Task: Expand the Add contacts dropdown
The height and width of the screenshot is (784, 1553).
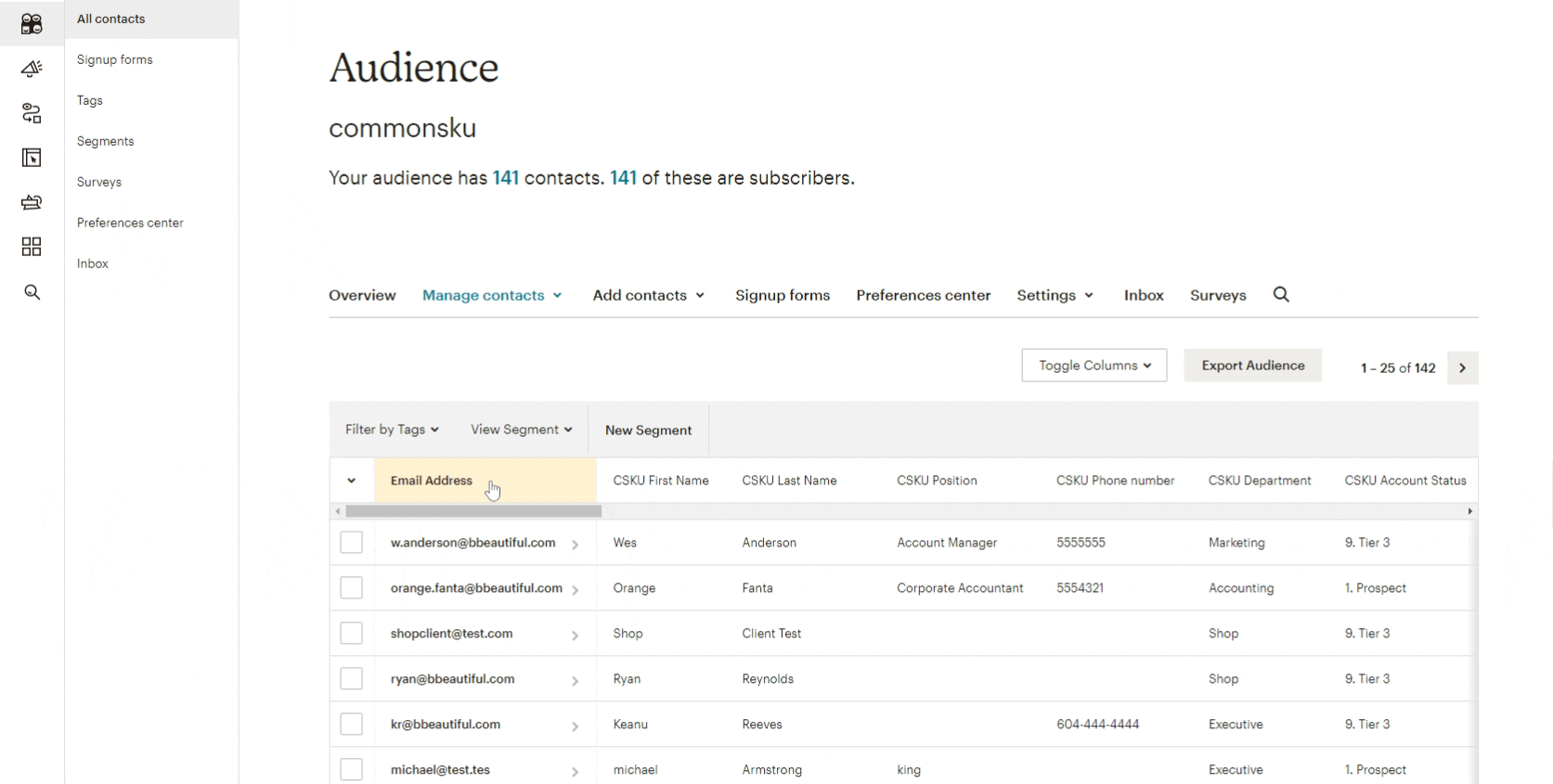Action: coord(649,295)
